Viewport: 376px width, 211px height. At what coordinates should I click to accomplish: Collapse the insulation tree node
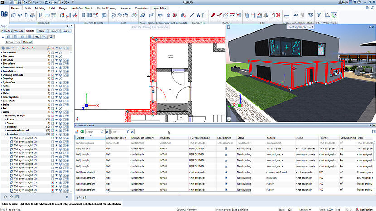click(6, 134)
